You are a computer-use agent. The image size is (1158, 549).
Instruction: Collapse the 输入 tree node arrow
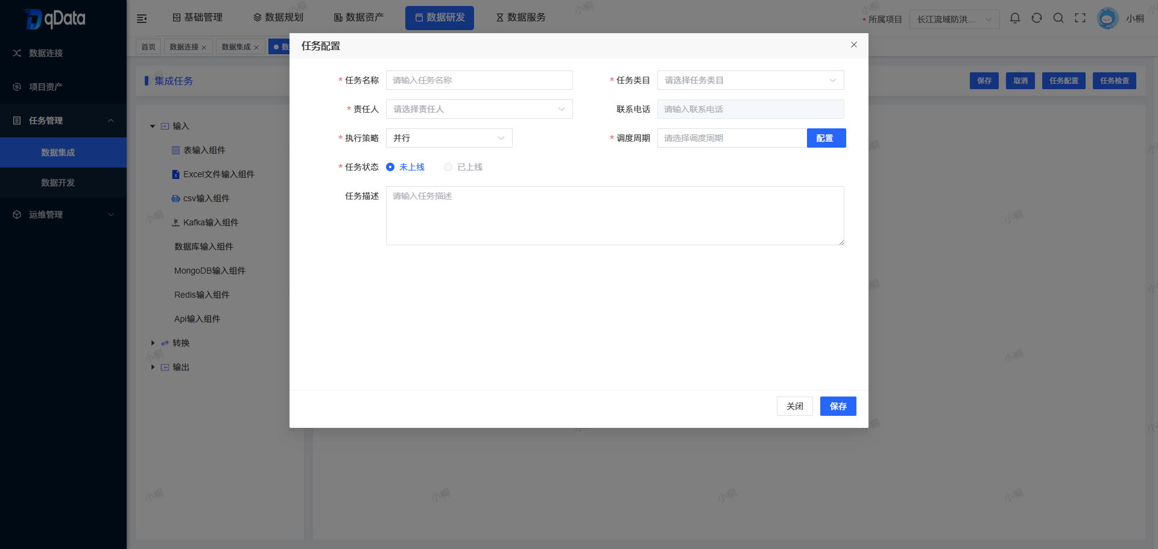(153, 126)
